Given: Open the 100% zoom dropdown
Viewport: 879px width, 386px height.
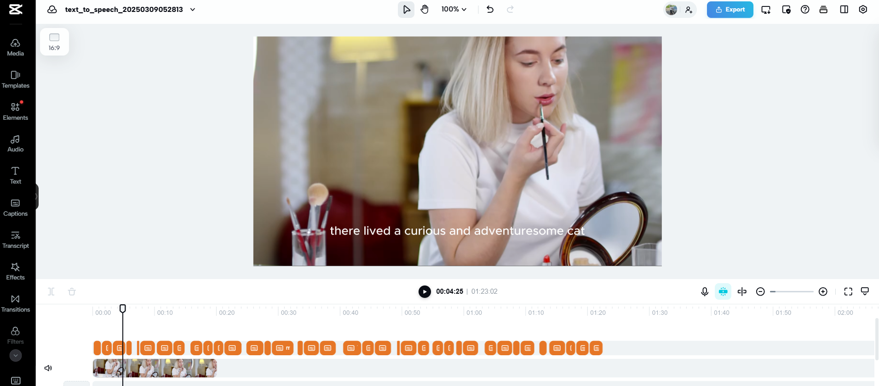Looking at the screenshot, I should [x=454, y=9].
